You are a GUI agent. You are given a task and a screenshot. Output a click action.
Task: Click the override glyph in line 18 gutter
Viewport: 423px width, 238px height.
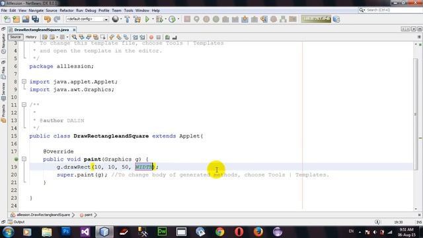(x=16, y=159)
